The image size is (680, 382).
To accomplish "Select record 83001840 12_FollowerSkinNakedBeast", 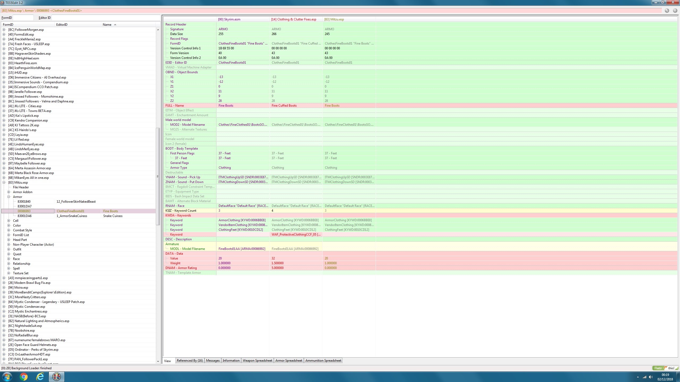I will [79, 202].
